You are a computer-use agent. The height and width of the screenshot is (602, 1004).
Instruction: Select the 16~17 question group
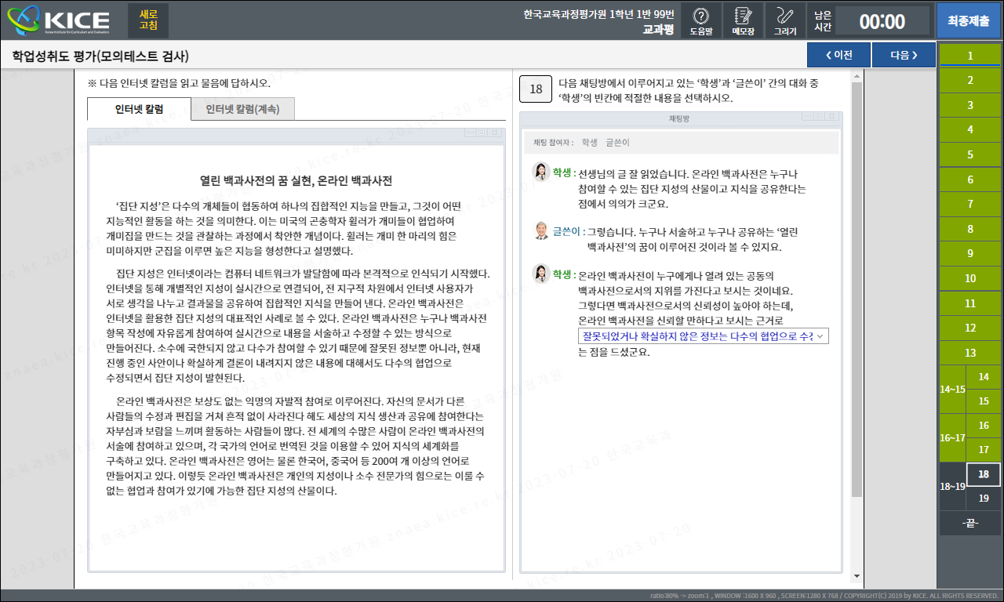pos(952,437)
